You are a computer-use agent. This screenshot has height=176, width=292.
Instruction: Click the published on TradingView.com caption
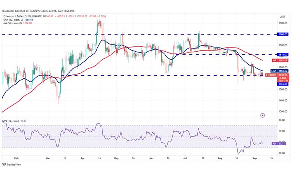[x=38, y=11]
